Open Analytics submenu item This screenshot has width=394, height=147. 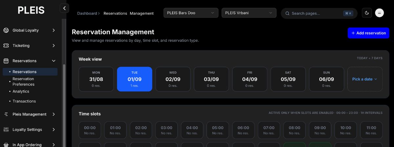(x=30, y=91)
